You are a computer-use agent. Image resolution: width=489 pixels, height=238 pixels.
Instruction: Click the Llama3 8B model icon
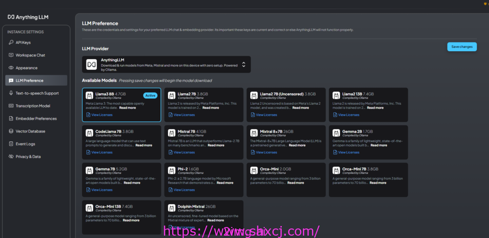coord(89,96)
